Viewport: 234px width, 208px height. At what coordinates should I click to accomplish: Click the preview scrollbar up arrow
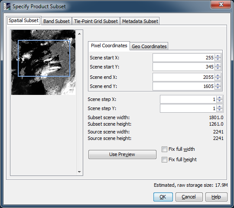pyautogui.click(x=79, y=34)
